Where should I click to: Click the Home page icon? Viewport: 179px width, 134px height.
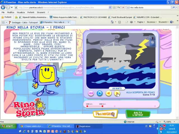(x=112, y=22)
